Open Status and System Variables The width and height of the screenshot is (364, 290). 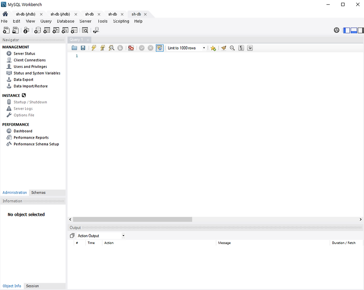coord(37,73)
